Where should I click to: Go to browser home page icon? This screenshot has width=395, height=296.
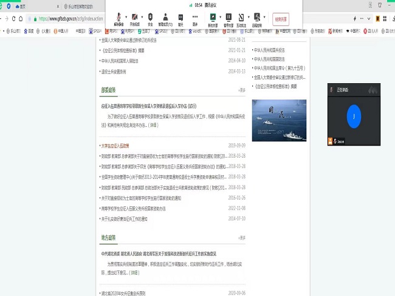[x=21, y=19]
